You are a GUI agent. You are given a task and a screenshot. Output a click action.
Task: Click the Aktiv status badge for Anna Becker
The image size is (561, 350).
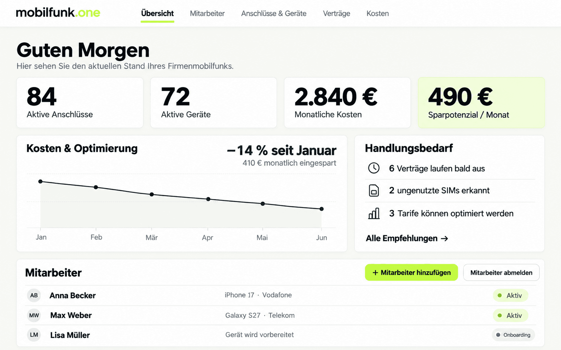coord(510,295)
